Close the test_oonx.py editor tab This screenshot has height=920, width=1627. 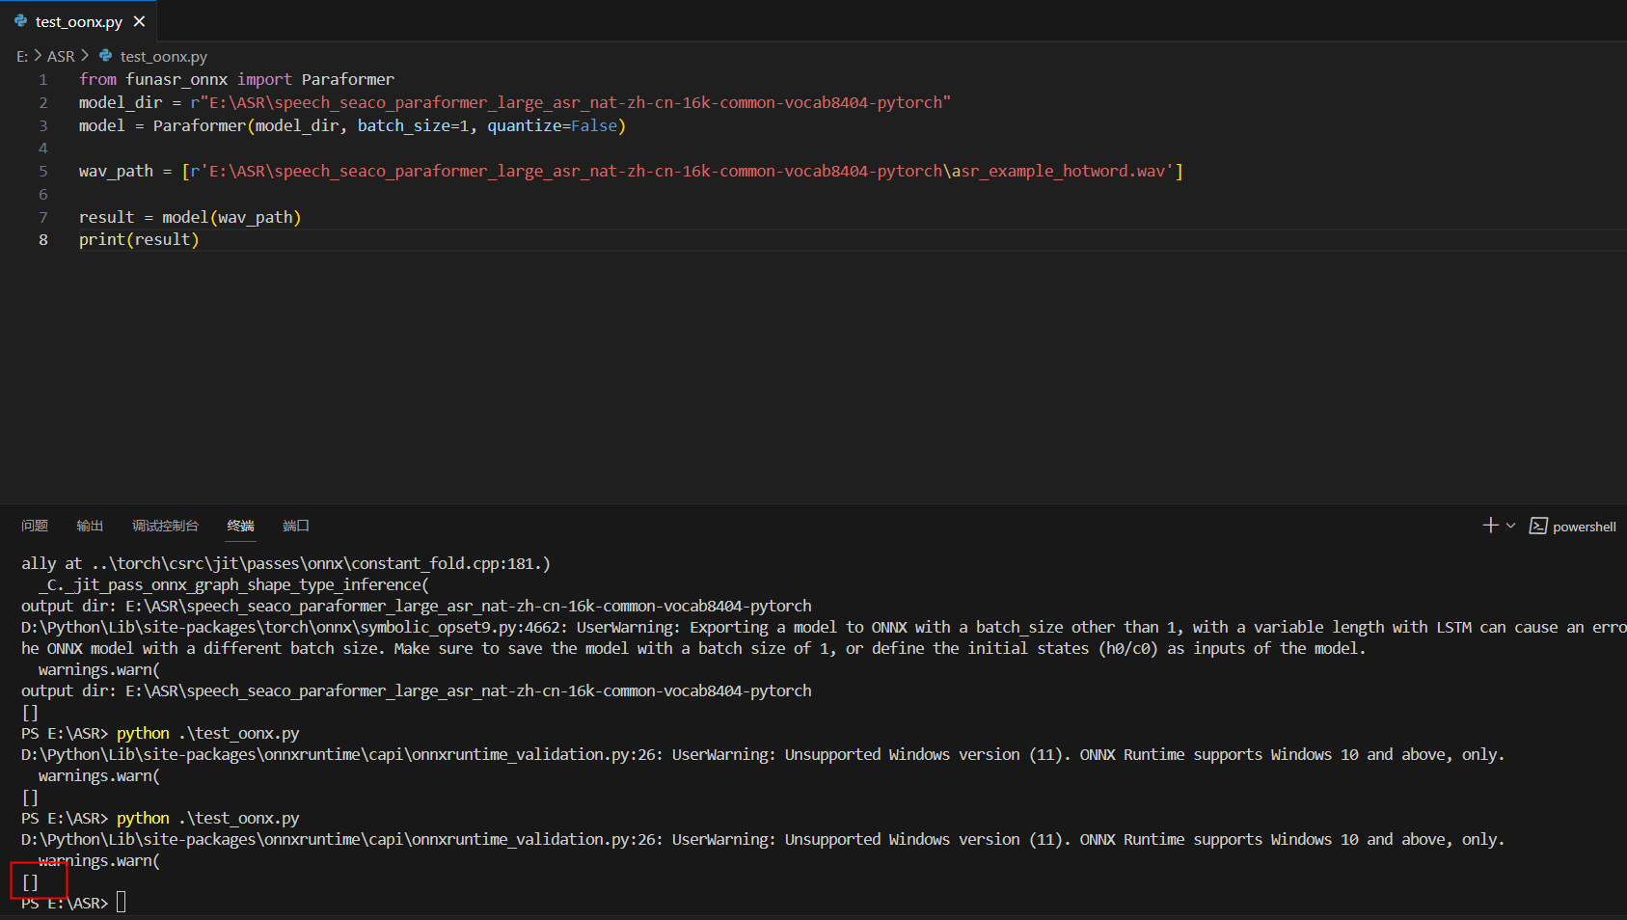(x=139, y=21)
